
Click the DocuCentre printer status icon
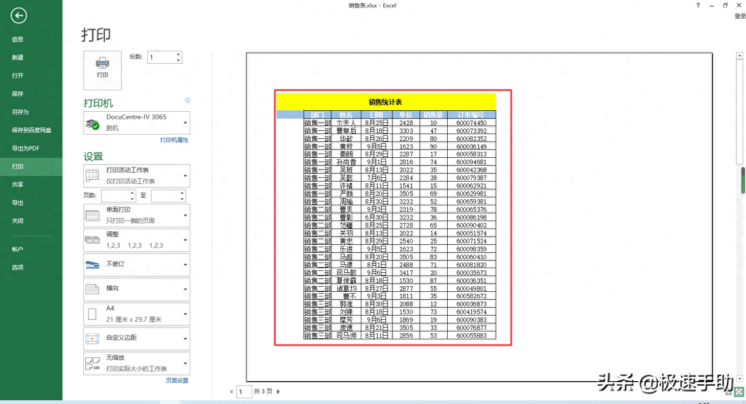(92, 124)
